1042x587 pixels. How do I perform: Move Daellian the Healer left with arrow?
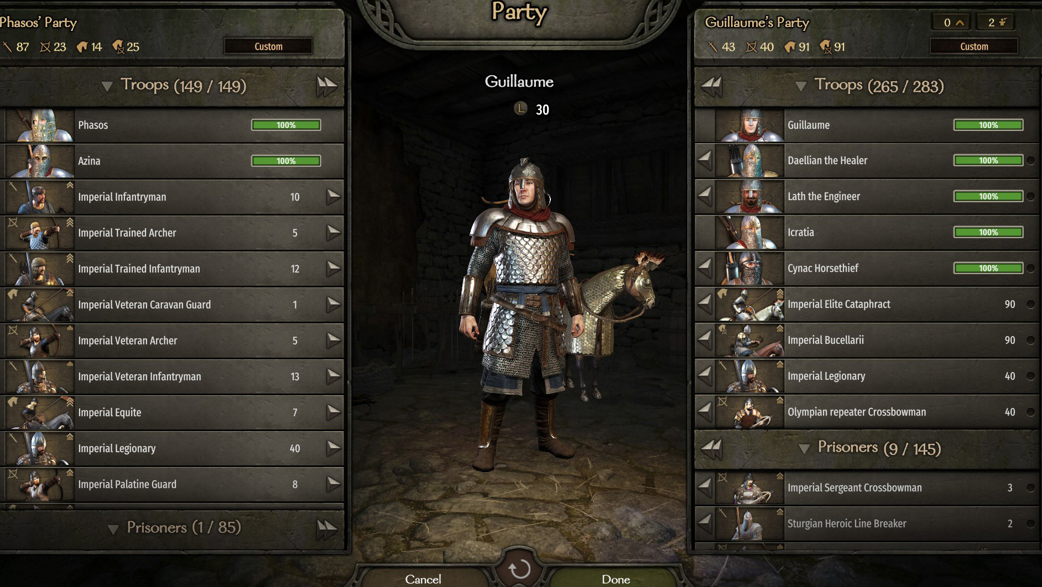pos(705,160)
